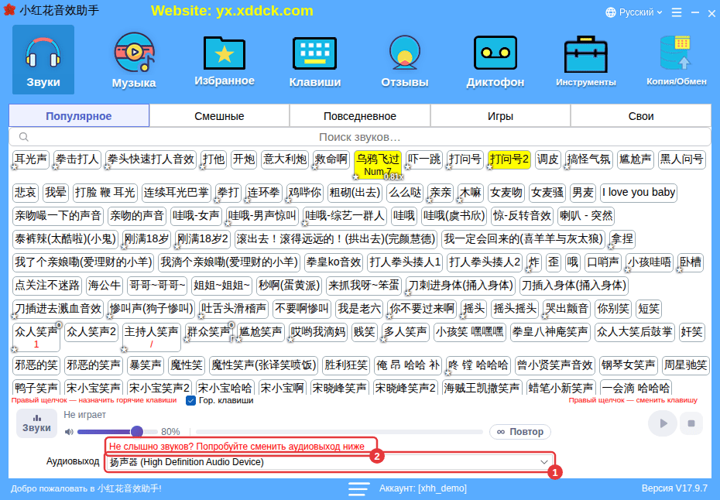
Task: Play the 乌鸦飞过 sound bound to Num 7
Action: point(378,165)
